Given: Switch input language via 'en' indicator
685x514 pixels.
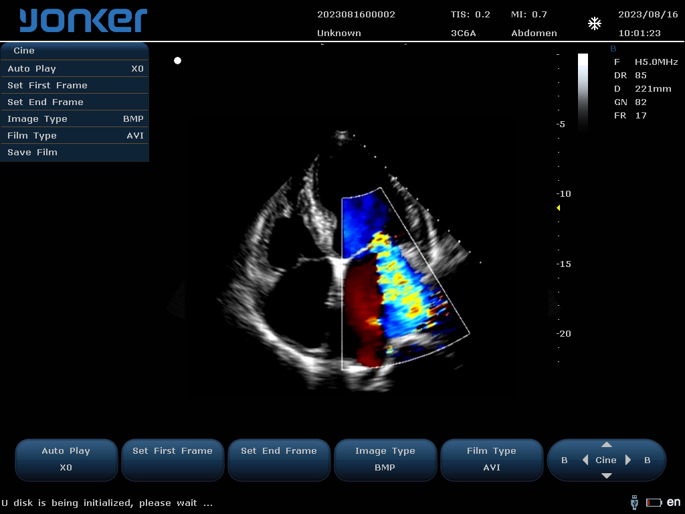Looking at the screenshot, I should coord(674,502).
